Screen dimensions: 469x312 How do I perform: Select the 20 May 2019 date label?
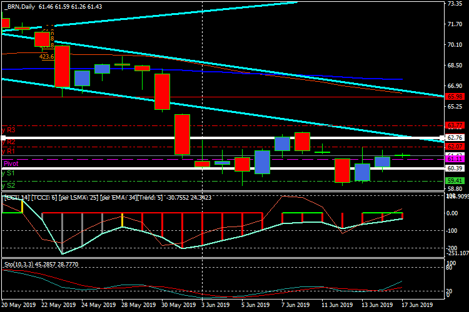tap(18, 305)
